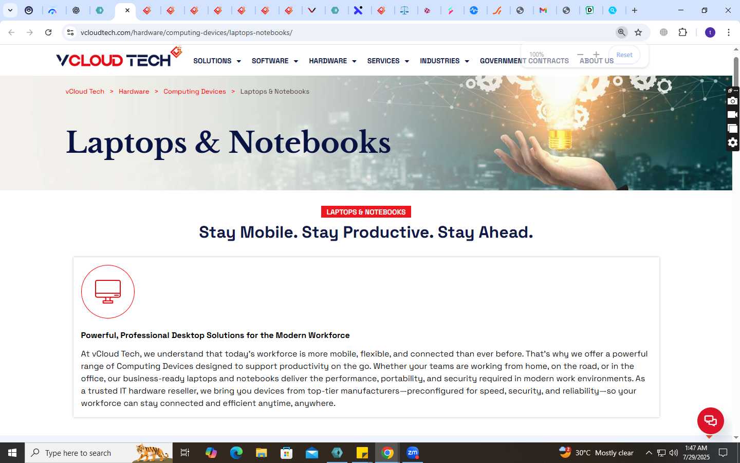Open Task View in the taskbar
The image size is (740, 463).
point(185,453)
